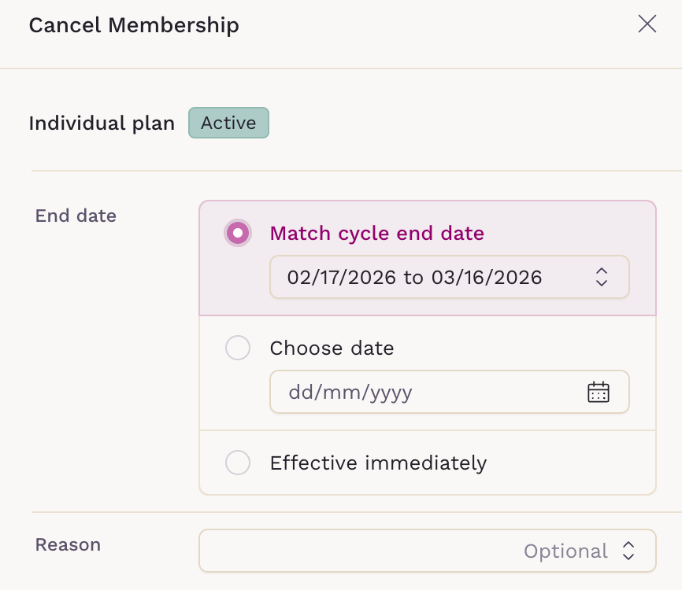Click the End date field label
682x590 pixels.
76,216
